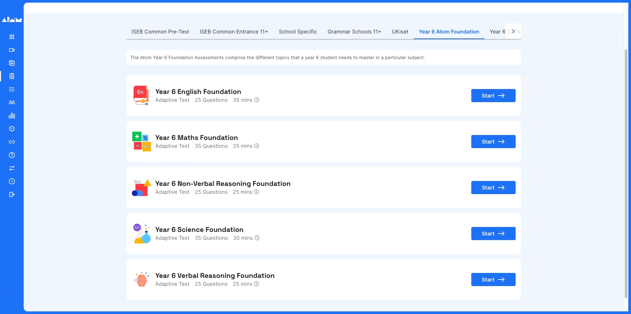Open the video camera icon in sidebar

[x=12, y=50]
